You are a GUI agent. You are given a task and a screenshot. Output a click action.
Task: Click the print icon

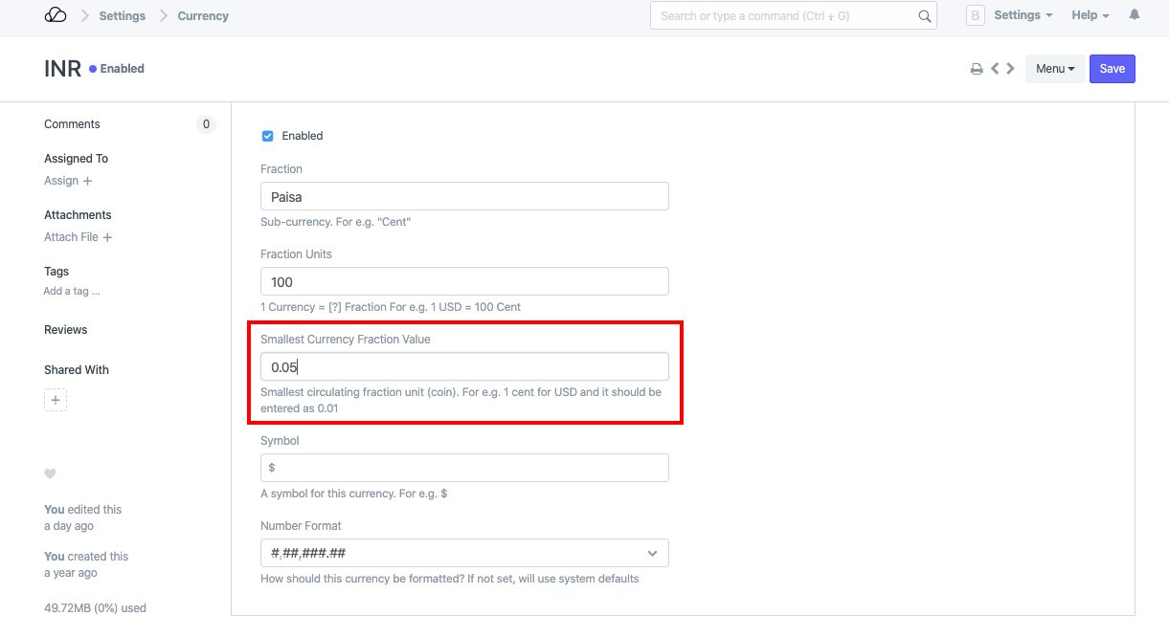point(977,69)
